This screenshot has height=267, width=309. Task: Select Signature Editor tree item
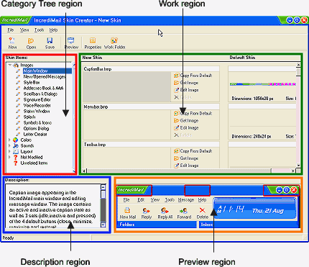coord(37,100)
